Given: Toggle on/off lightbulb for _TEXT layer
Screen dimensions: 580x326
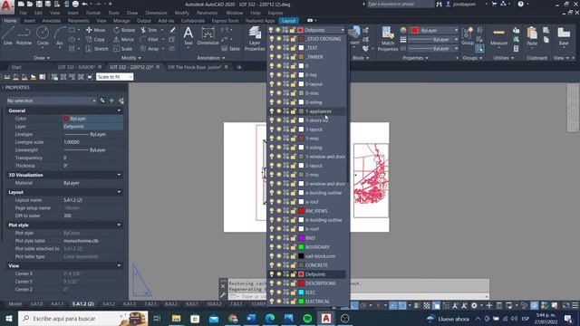Looking at the screenshot, I should (x=272, y=48).
